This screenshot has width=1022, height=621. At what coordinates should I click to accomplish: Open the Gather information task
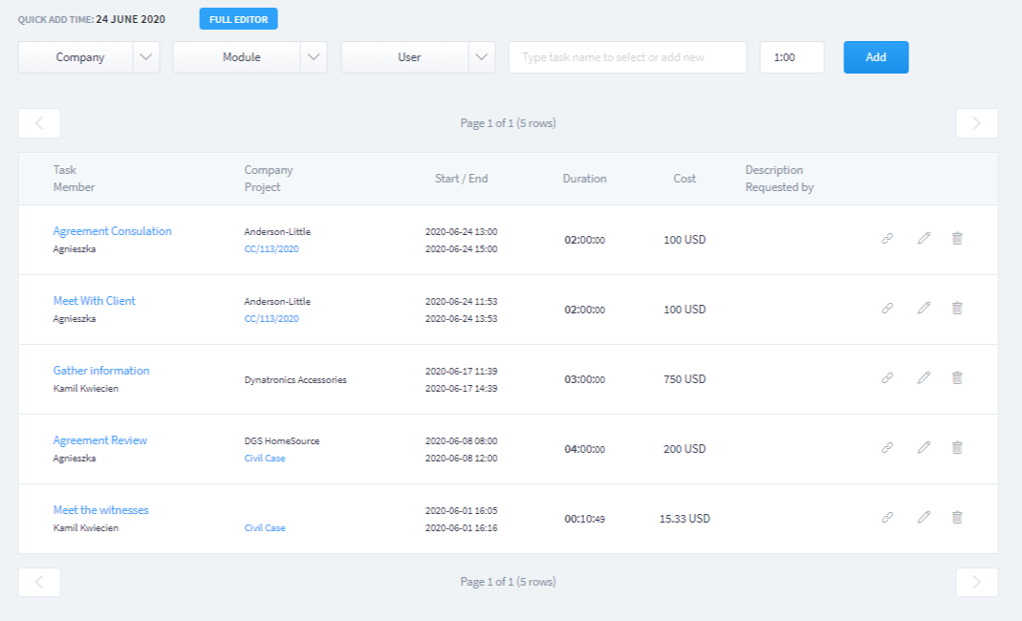pos(100,370)
